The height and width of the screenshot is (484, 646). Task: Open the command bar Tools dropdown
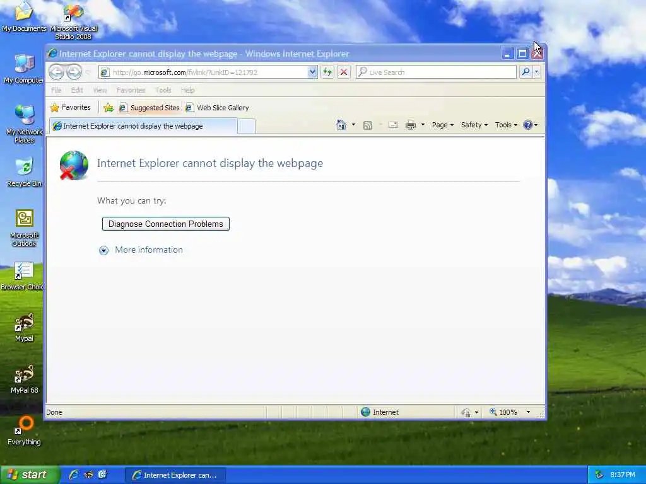pyautogui.click(x=506, y=125)
